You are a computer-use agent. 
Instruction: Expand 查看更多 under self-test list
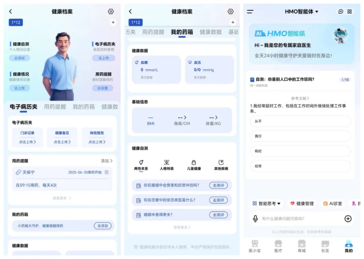[182, 227]
